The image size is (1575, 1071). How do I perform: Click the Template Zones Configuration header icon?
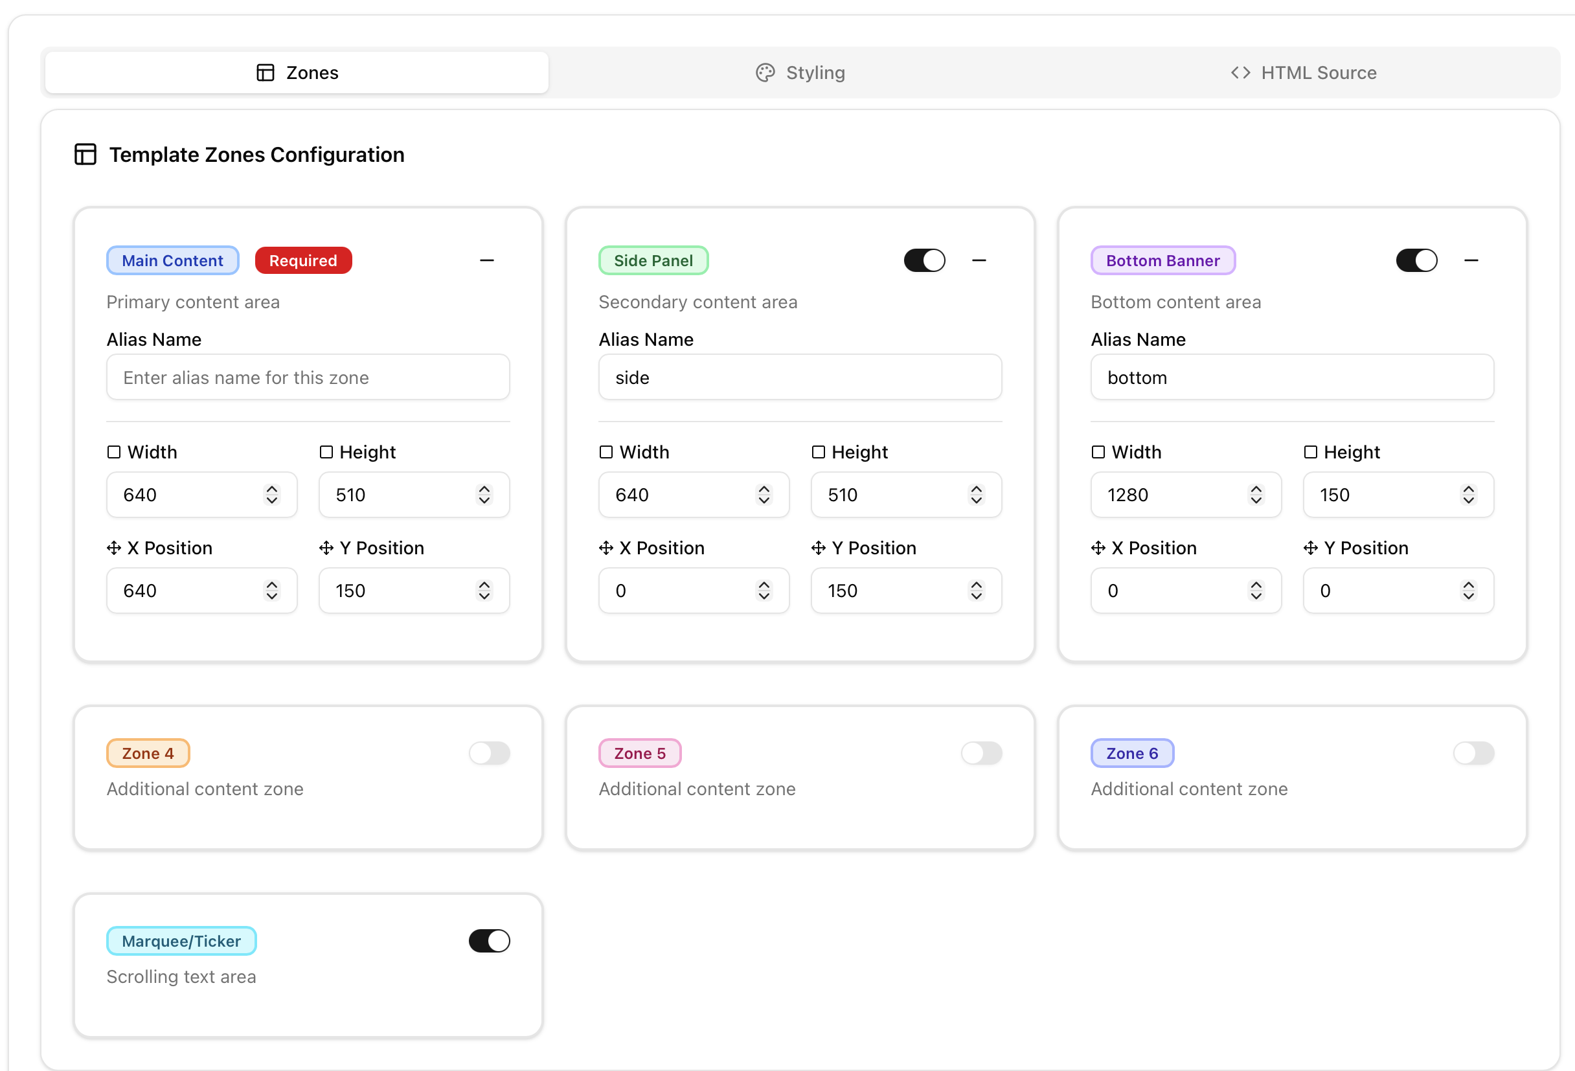click(x=85, y=155)
